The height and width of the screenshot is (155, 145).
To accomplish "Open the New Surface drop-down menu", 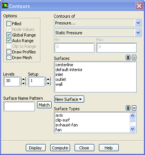I will [x=69, y=99].
